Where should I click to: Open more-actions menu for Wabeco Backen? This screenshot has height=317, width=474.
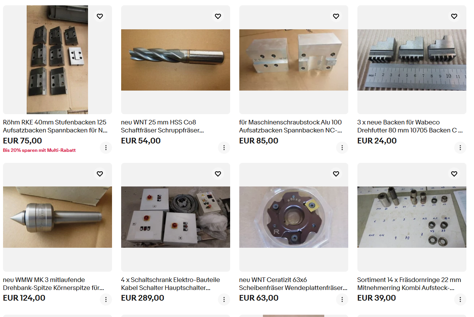pyautogui.click(x=460, y=148)
